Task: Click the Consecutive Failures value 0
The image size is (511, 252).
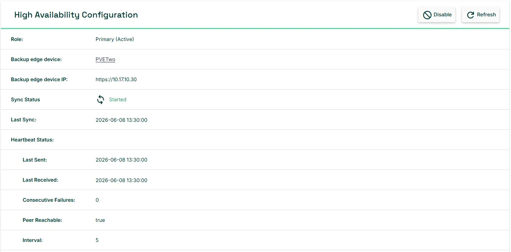Action: 97,200
